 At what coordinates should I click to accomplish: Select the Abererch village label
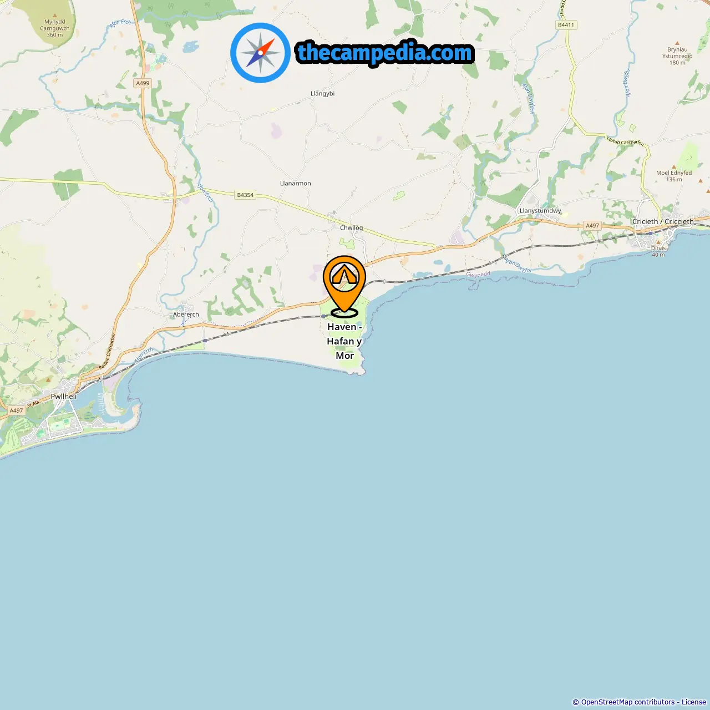click(186, 315)
